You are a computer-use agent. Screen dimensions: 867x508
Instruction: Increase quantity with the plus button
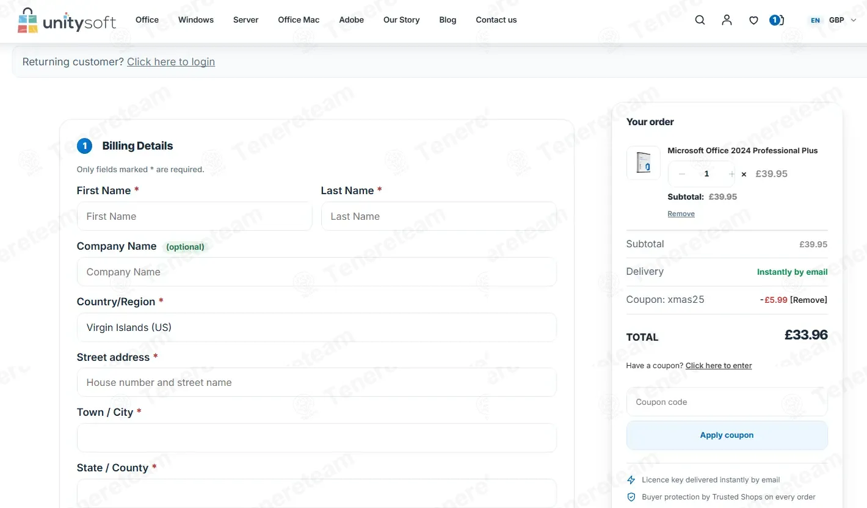(731, 174)
